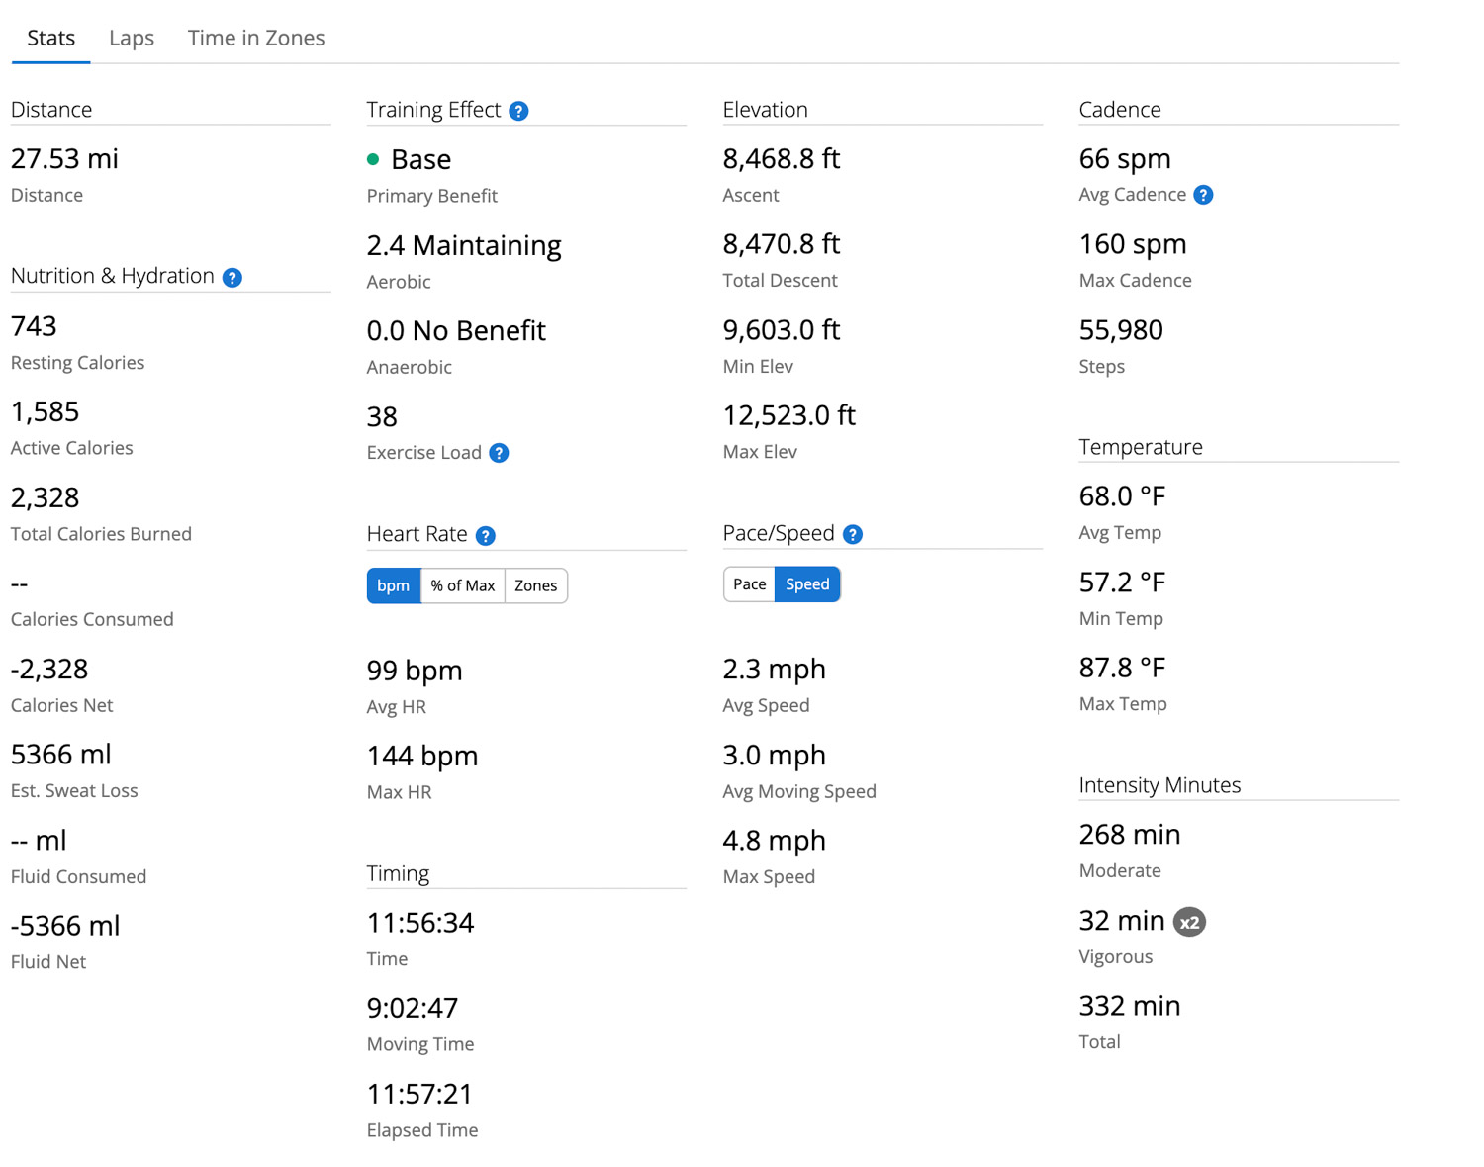
Task: Display heart rate as Zones
Action: pos(535,585)
